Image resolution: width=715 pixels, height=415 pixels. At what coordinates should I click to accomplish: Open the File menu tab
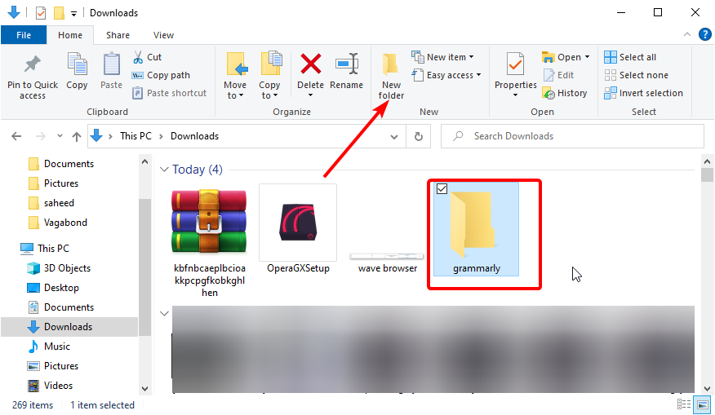tap(24, 35)
